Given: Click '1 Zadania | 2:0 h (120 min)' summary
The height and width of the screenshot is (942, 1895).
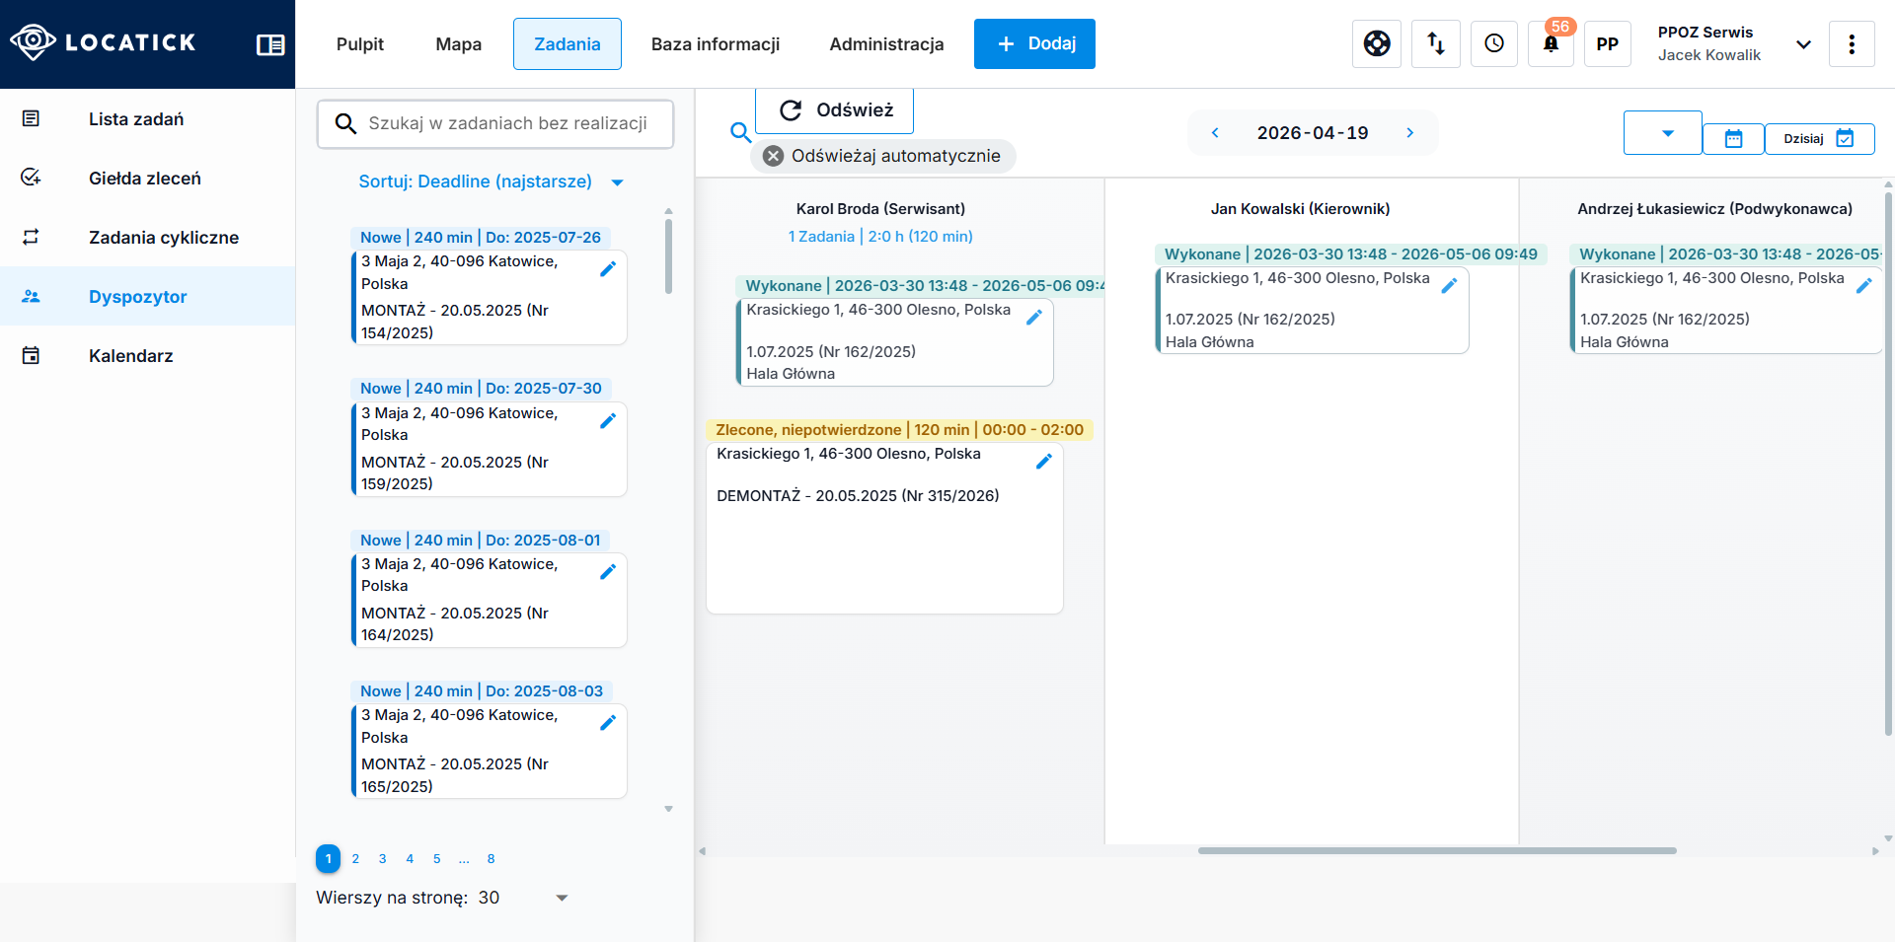Looking at the screenshot, I should click(880, 237).
